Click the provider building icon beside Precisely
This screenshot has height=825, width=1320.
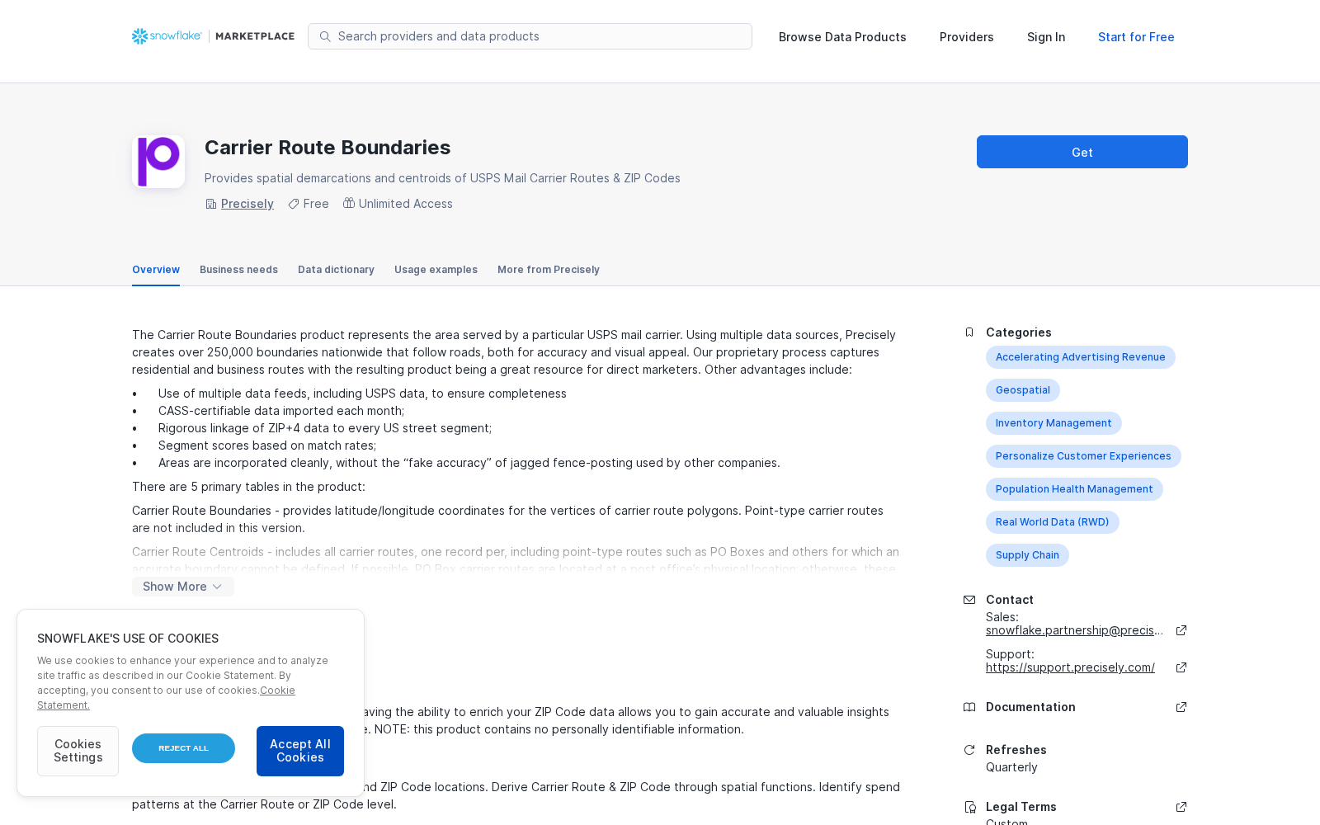[211, 204]
